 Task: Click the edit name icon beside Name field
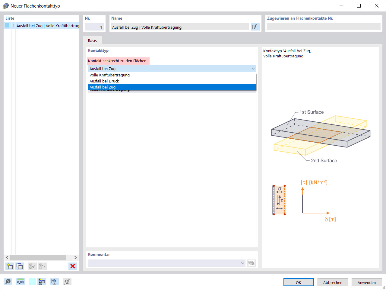(x=255, y=27)
